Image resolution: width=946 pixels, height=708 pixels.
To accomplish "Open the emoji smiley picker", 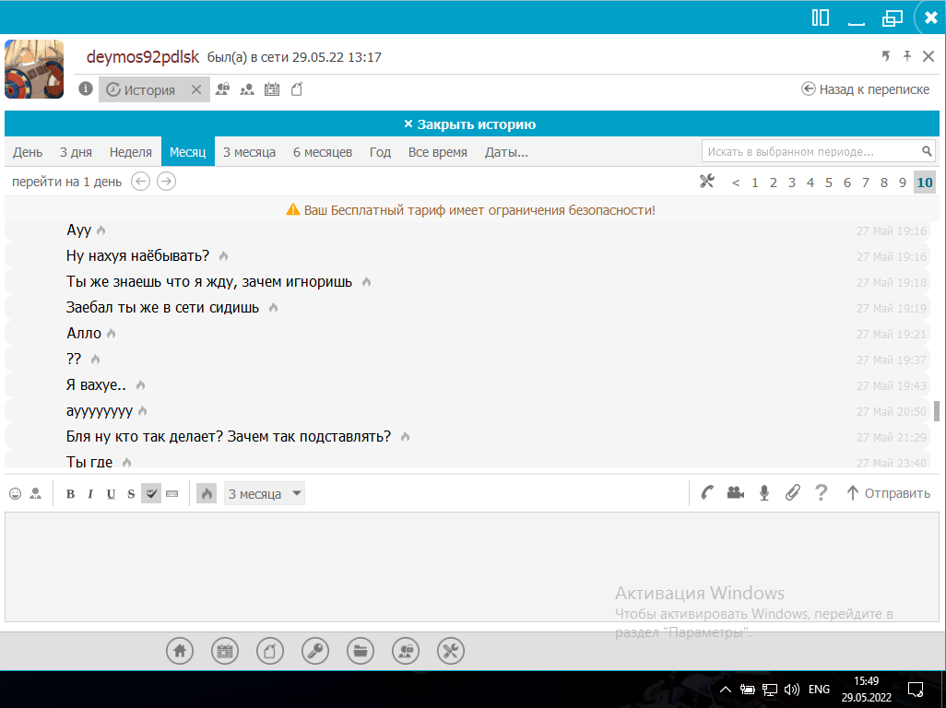I will coord(15,493).
